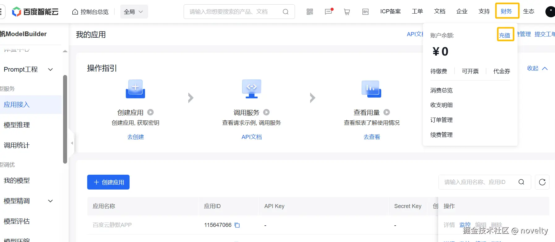Click the Secret Key column header
This screenshot has width=555, height=242.
click(408, 206)
